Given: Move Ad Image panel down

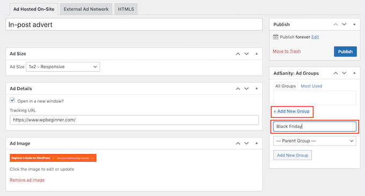Looking at the screenshot, I should (x=246, y=144).
